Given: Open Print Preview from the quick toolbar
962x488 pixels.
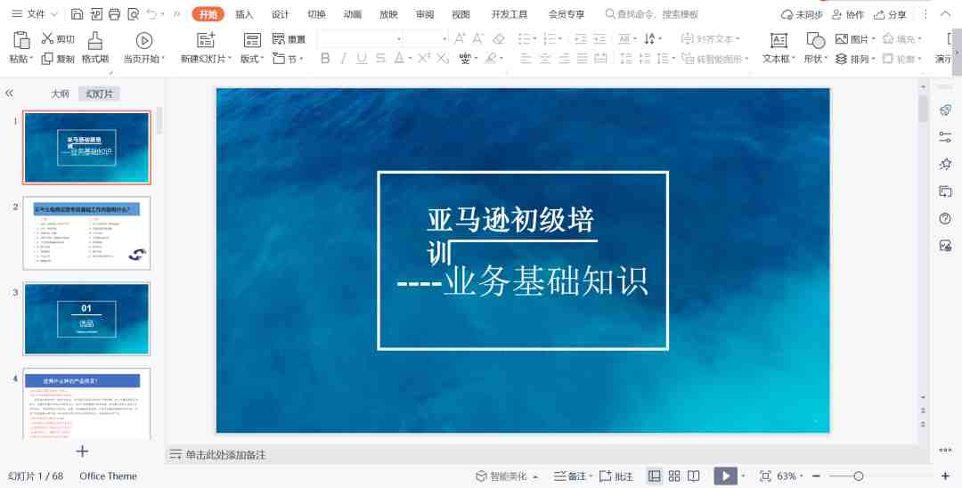Looking at the screenshot, I should 133,13.
